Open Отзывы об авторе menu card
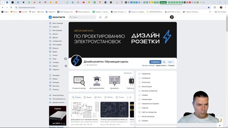The image size is (228, 128). tap(79, 82)
